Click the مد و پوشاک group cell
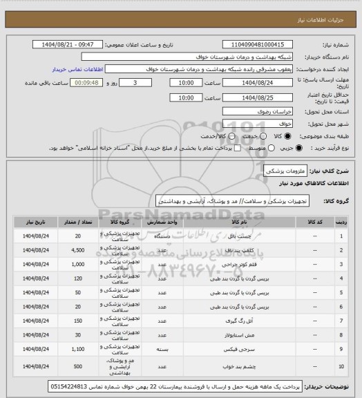The height and width of the screenshot is (398, 362). click(120, 366)
